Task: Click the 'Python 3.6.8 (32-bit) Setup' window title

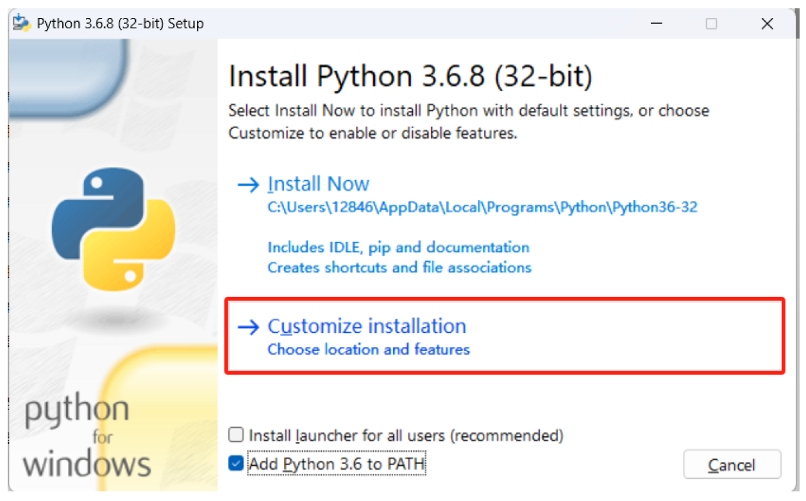Action: click(121, 24)
